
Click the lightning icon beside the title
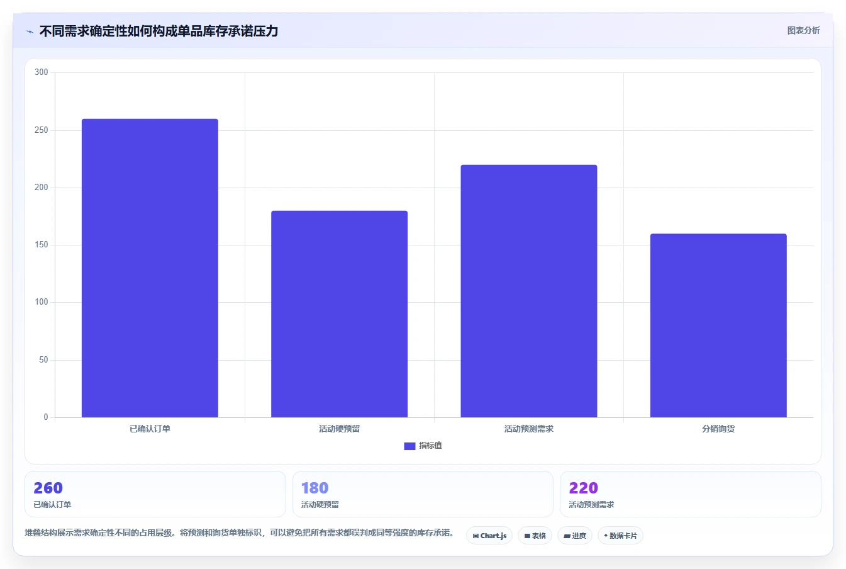30,31
